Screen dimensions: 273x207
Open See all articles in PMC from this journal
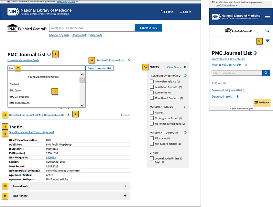[x=31, y=132]
